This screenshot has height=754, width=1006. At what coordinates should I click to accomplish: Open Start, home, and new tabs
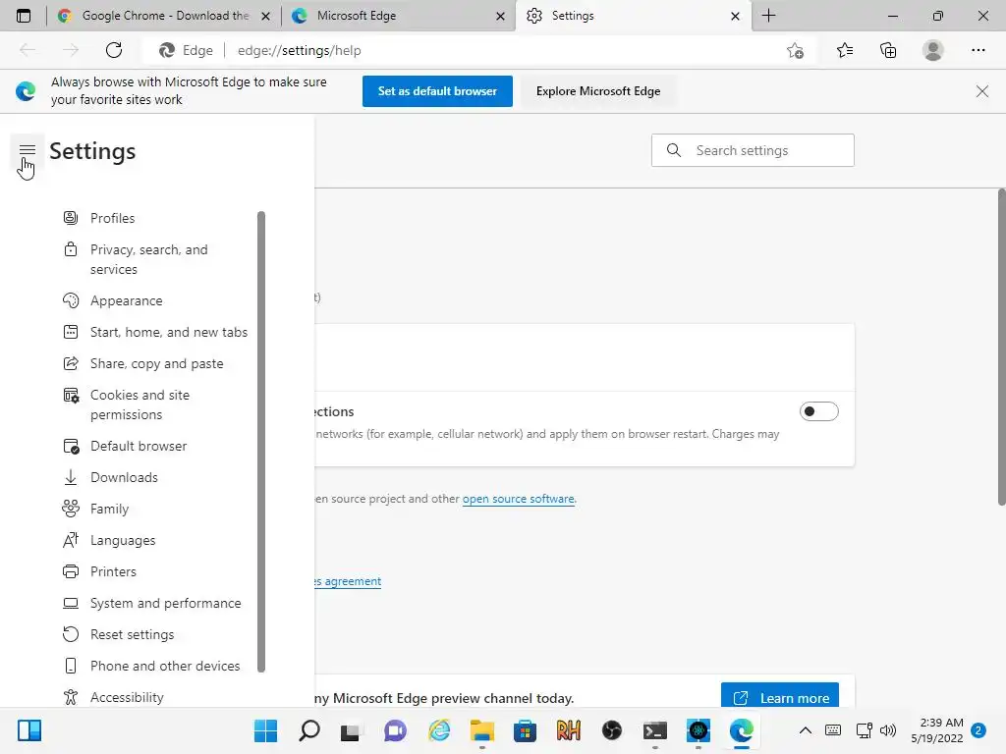(x=168, y=332)
